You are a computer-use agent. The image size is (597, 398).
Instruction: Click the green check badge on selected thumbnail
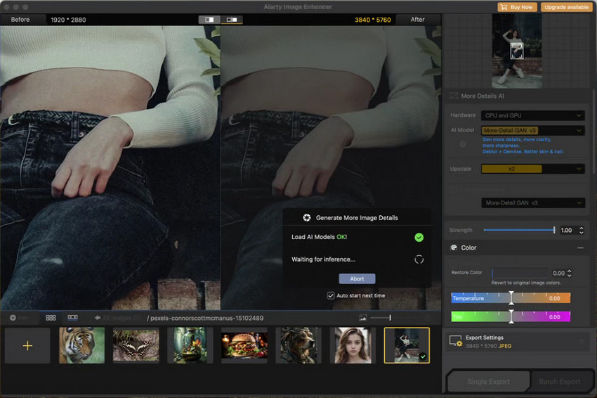coord(423,357)
